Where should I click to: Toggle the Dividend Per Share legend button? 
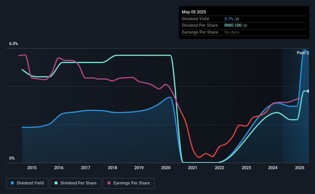[x=76, y=183]
